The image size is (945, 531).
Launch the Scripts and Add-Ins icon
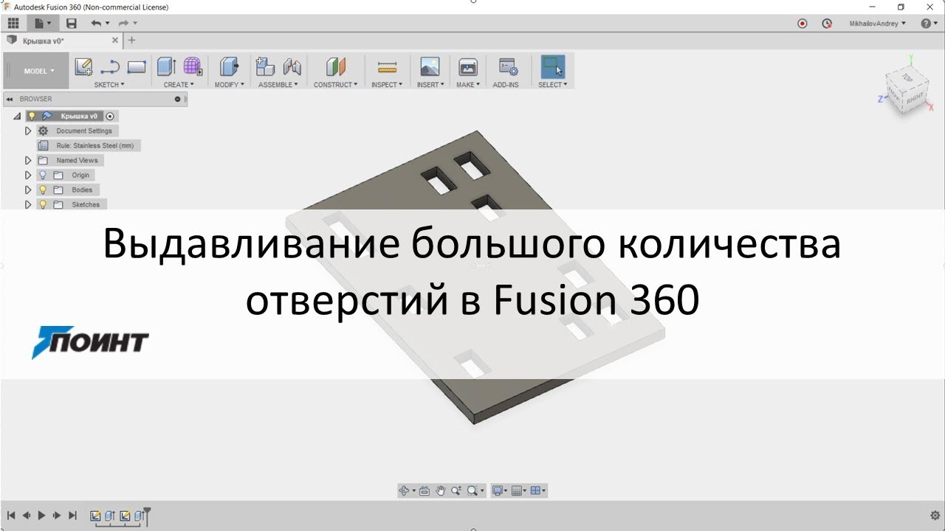point(508,67)
